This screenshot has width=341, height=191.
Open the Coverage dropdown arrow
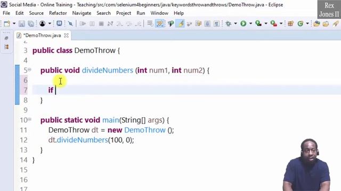tap(266, 23)
